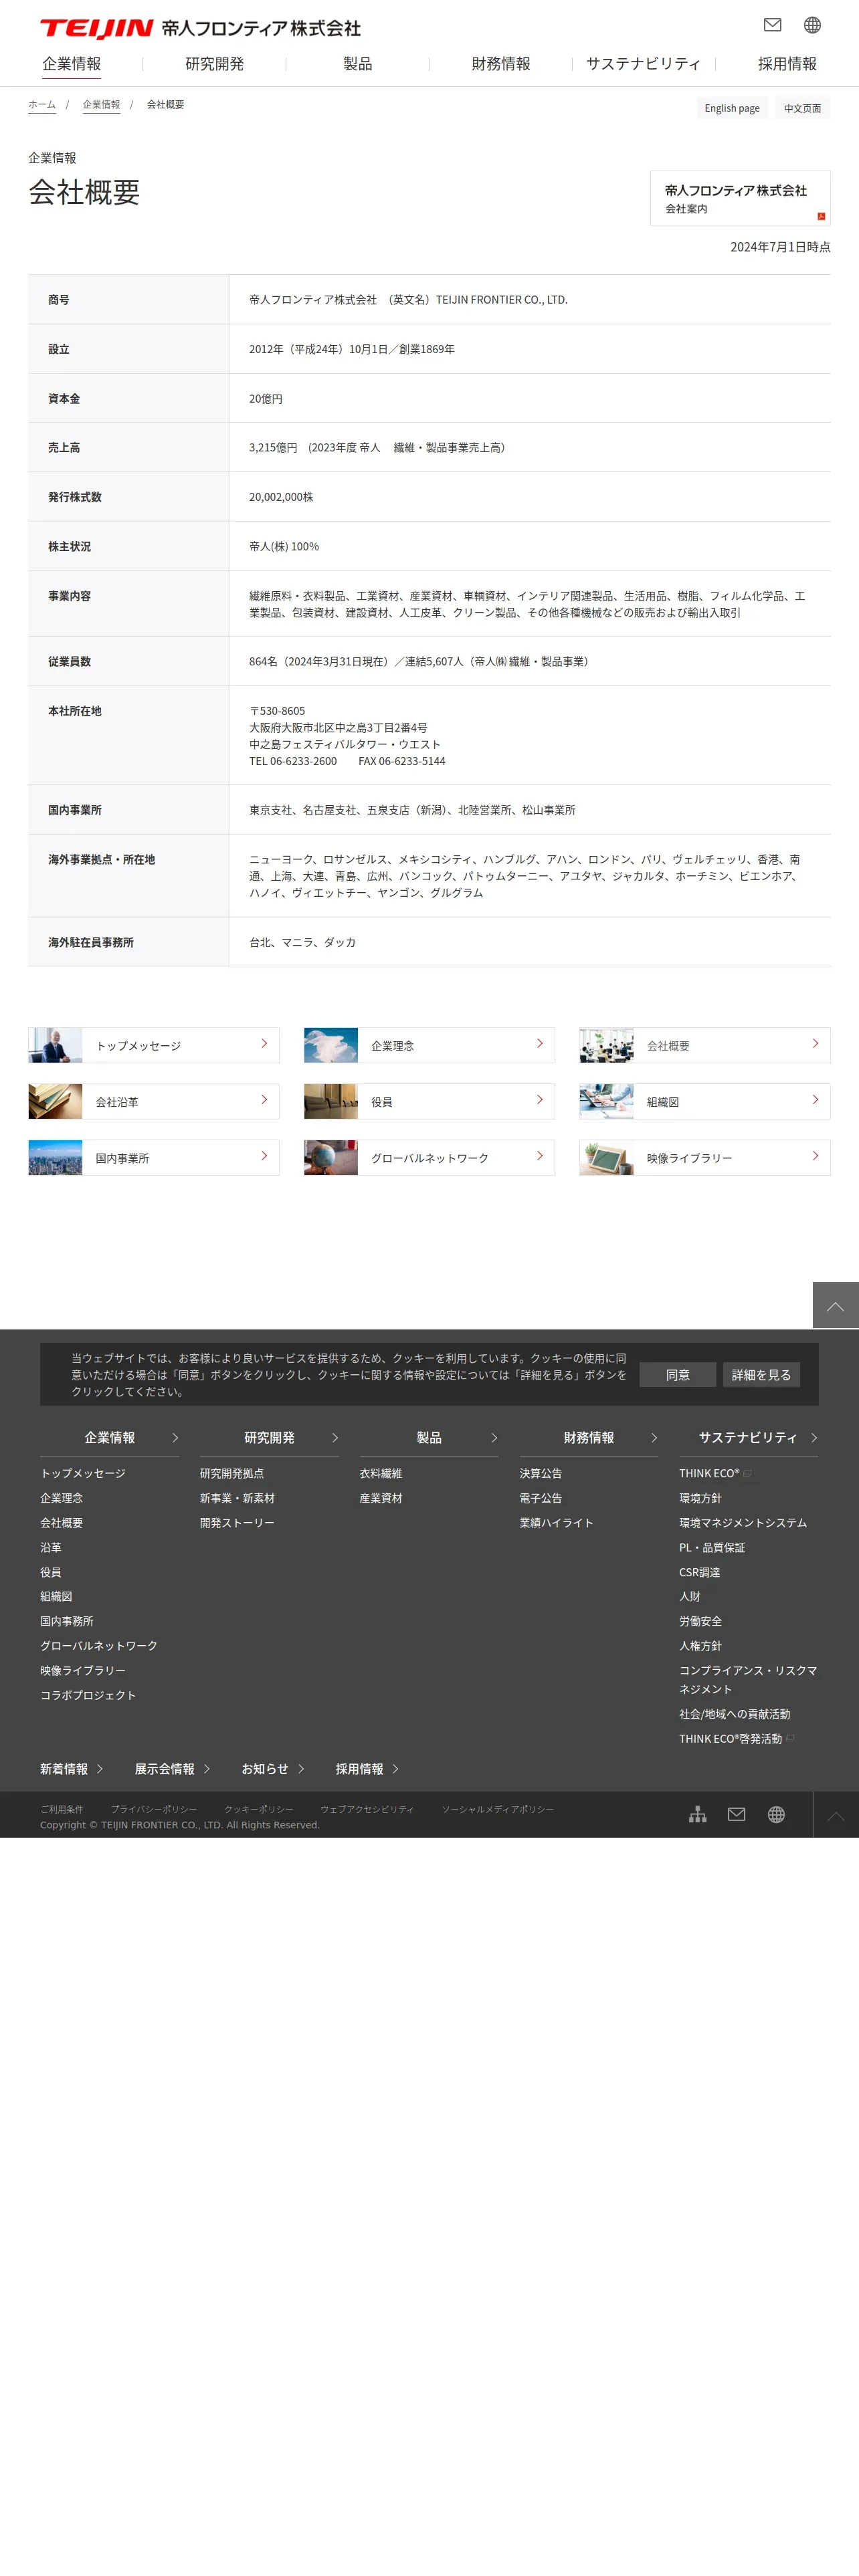
Task: Open footer link 新事業・新素材
Action: (x=237, y=1498)
